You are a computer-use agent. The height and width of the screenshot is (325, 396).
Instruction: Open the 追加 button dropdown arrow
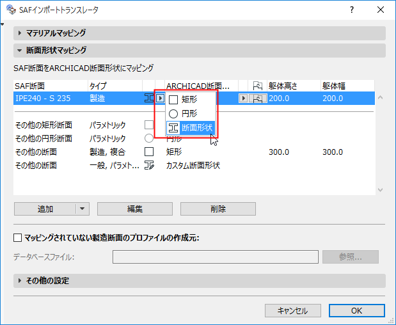coord(83,209)
